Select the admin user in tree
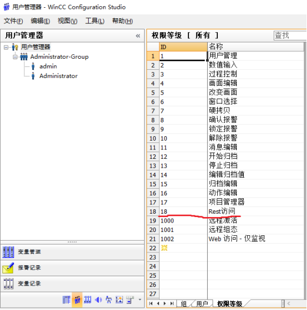307x310 pixels. click(48, 66)
